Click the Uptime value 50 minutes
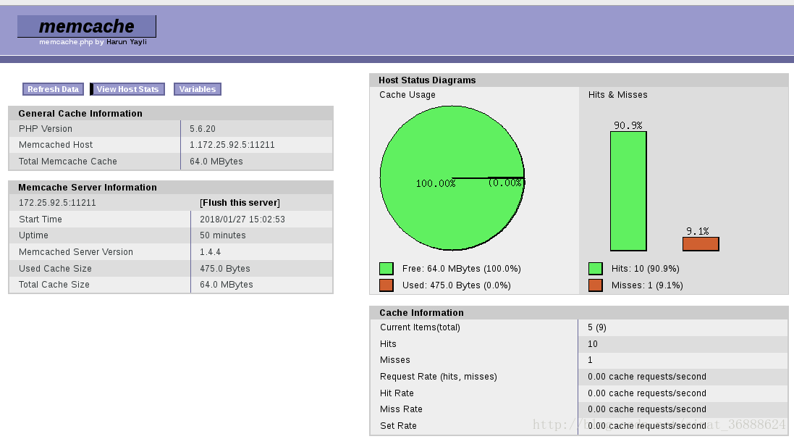Viewport: 794px width, 439px height. 223,235
